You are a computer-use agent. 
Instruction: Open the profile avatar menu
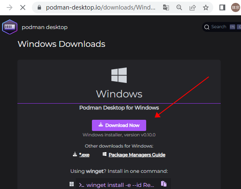(x=236, y=7)
